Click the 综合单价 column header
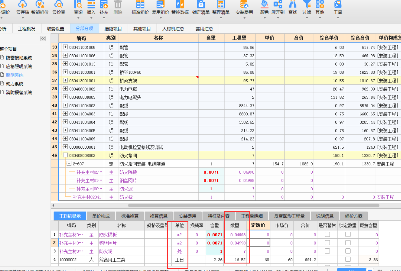This screenshot has height=271, width=401. pos(329,38)
